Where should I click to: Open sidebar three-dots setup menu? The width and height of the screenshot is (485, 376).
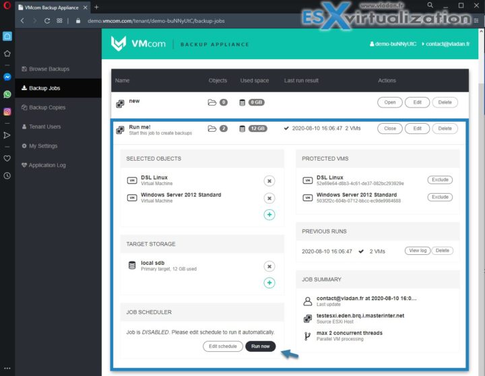point(7,368)
